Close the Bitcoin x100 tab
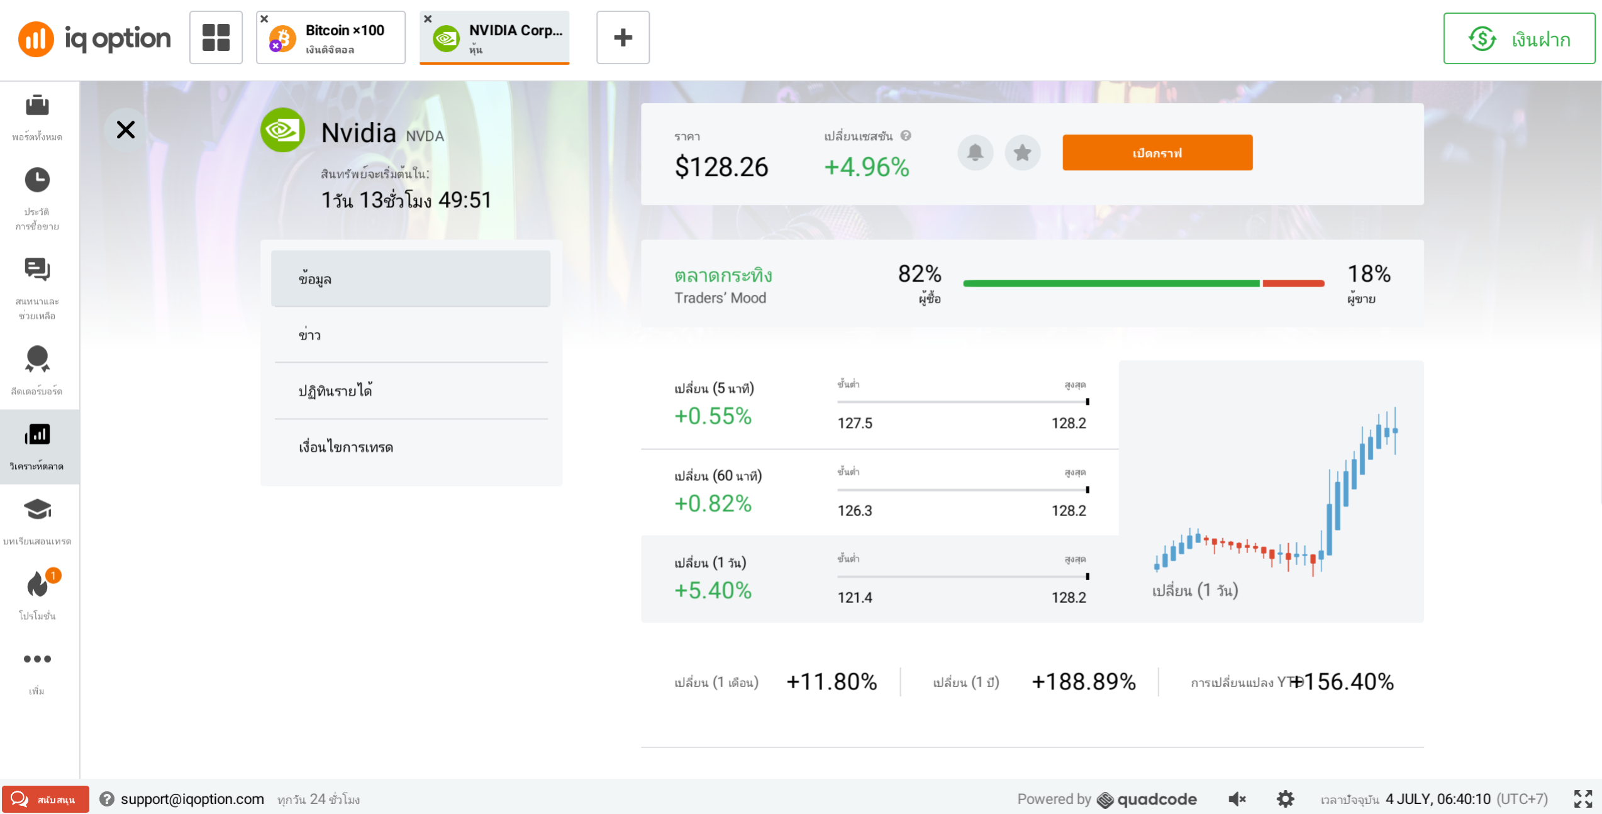 264,19
